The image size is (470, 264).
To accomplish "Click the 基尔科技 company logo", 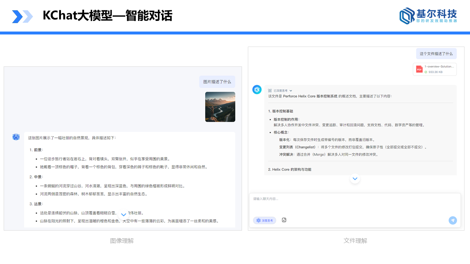I will coord(427,16).
